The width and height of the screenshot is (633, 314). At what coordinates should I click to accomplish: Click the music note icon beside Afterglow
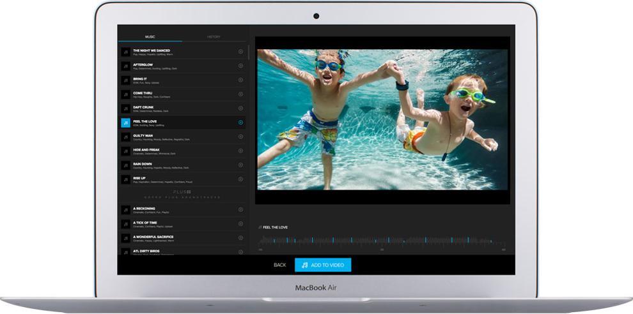click(125, 66)
